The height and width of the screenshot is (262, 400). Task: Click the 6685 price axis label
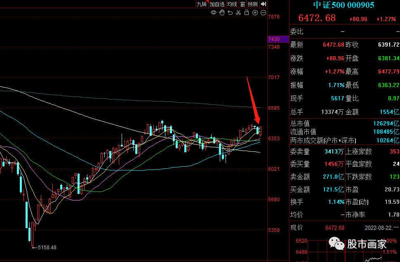coord(274,108)
